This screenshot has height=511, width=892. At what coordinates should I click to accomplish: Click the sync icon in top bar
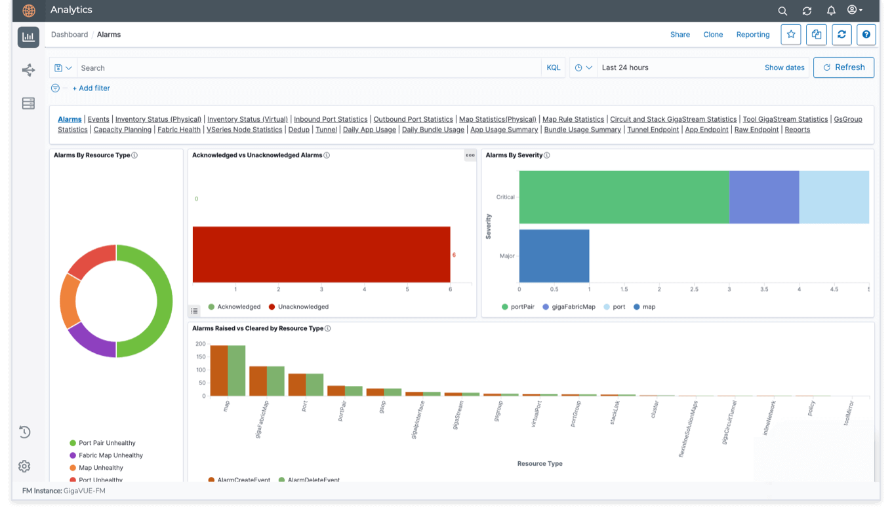pyautogui.click(x=807, y=11)
